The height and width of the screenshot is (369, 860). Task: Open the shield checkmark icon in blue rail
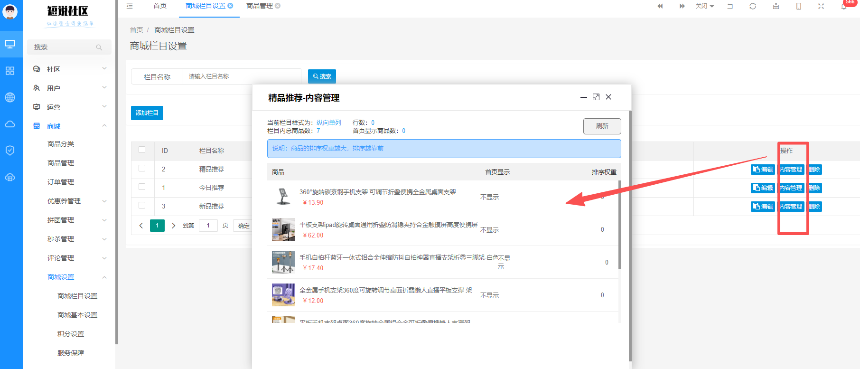(10, 151)
